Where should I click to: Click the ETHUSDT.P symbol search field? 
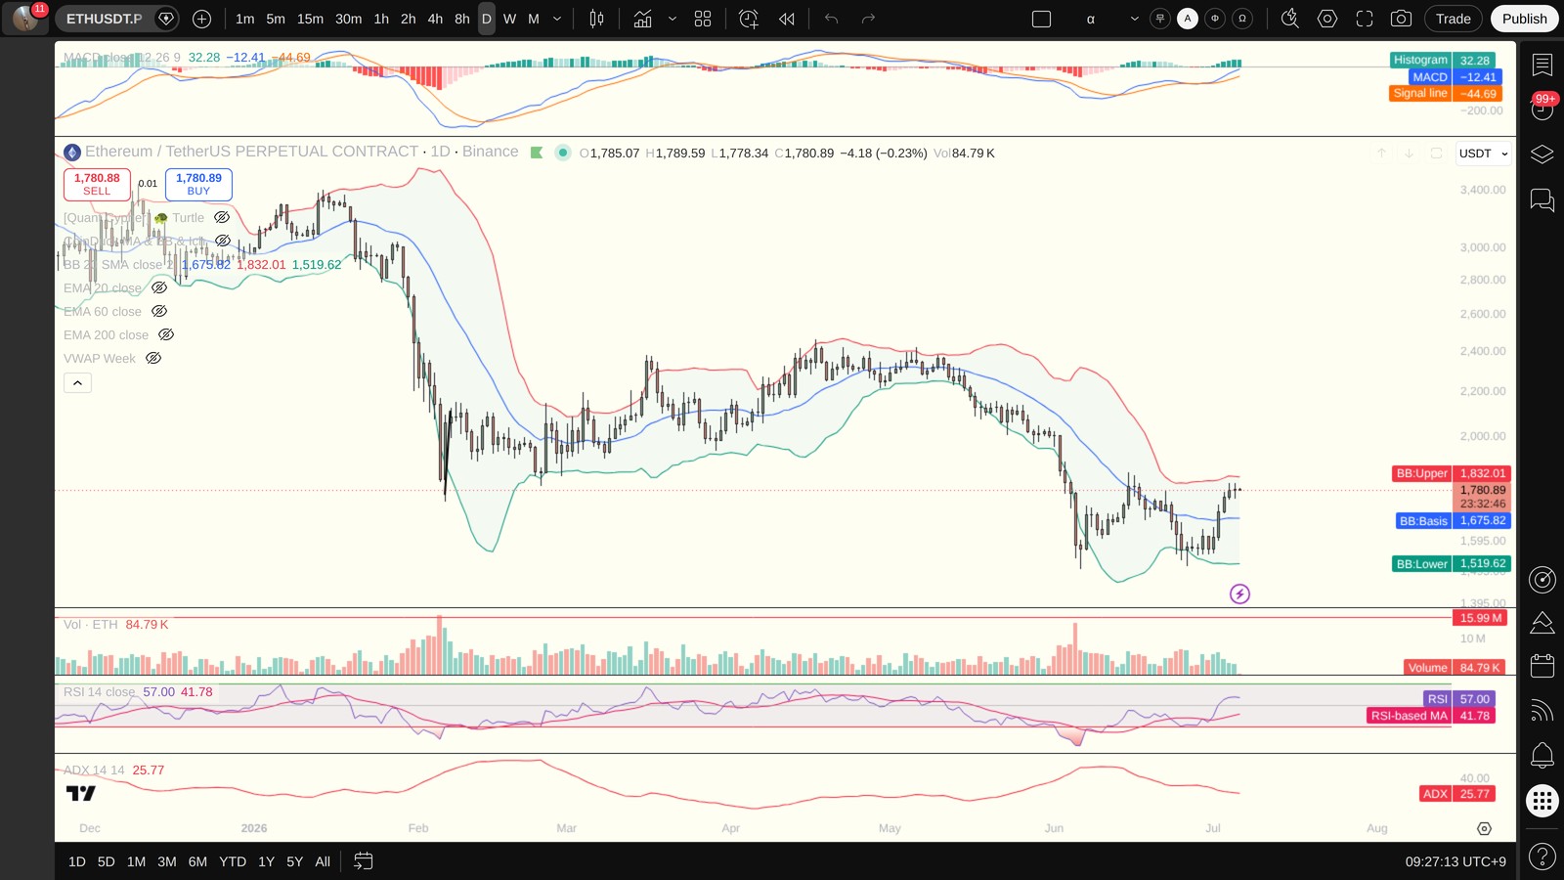pyautogui.click(x=105, y=19)
